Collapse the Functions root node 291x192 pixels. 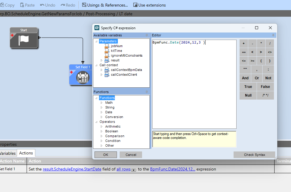pyautogui.click(x=96, y=98)
